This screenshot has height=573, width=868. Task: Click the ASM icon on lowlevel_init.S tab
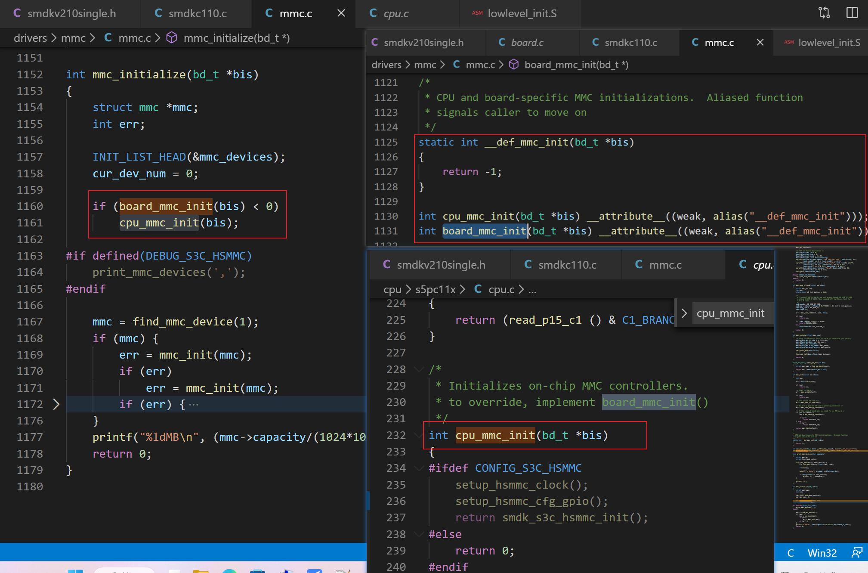477,13
